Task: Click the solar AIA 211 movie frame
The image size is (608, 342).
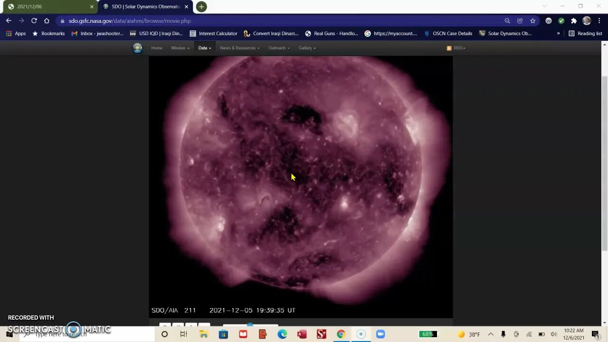Action: [x=301, y=187]
